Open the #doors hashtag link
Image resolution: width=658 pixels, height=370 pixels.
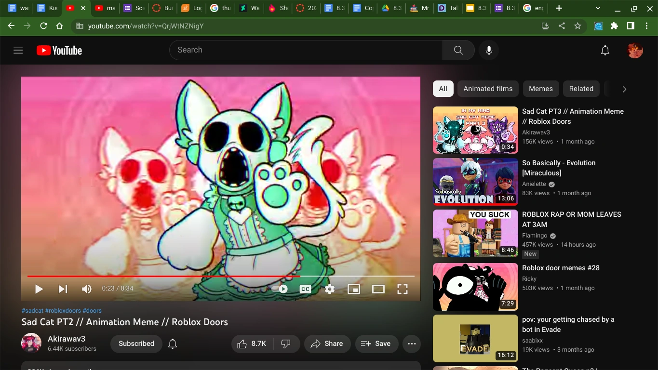(92, 311)
